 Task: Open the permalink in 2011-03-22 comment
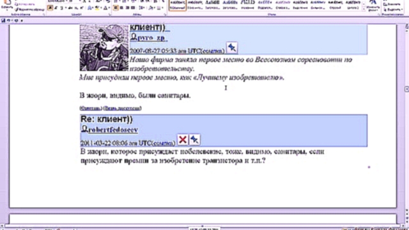point(164,143)
